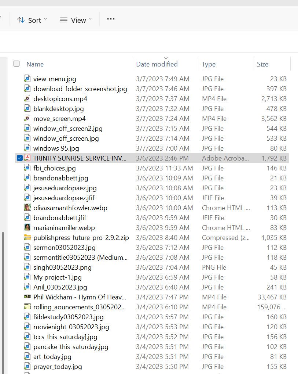Click the sort direction chevron above Date modified
298x374 pixels.
166,58
